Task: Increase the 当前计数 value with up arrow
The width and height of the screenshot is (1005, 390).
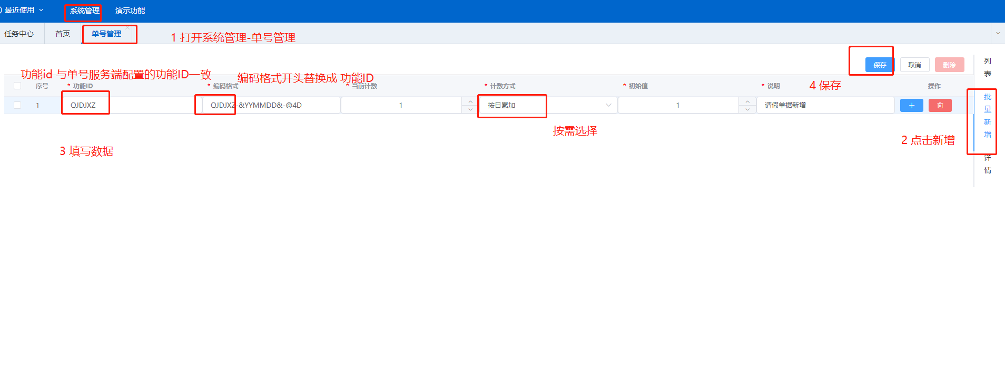Action: (470, 101)
